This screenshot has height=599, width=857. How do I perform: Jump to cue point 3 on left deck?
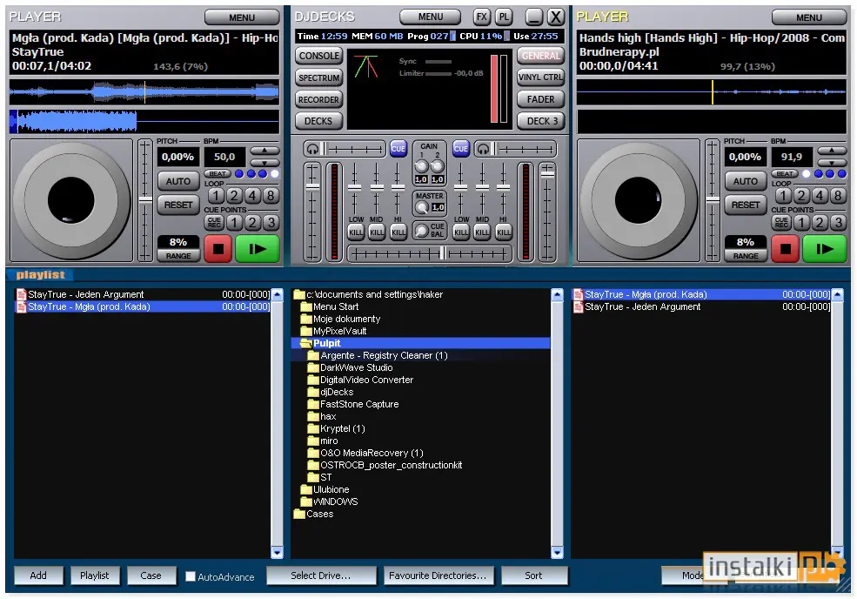270,223
